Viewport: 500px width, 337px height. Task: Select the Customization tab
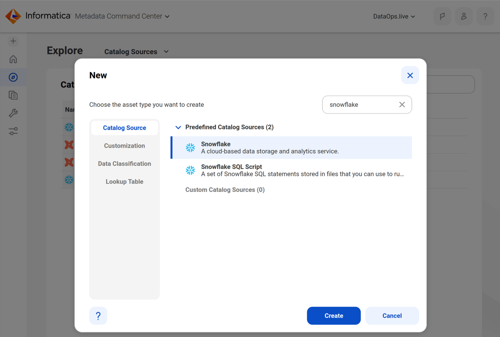[125, 146]
